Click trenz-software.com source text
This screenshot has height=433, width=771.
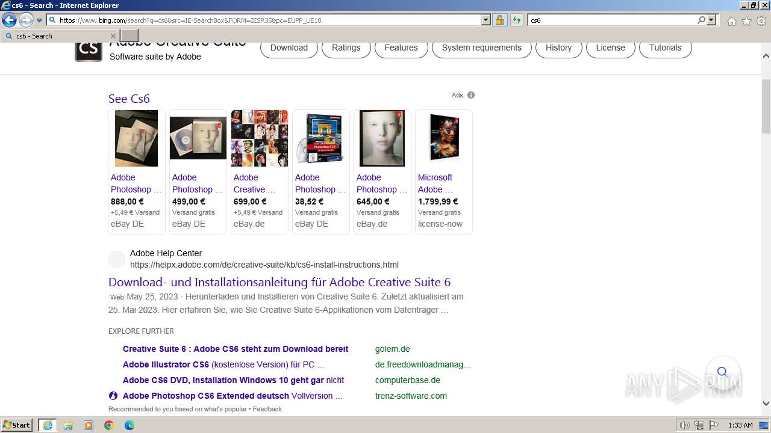tap(411, 396)
